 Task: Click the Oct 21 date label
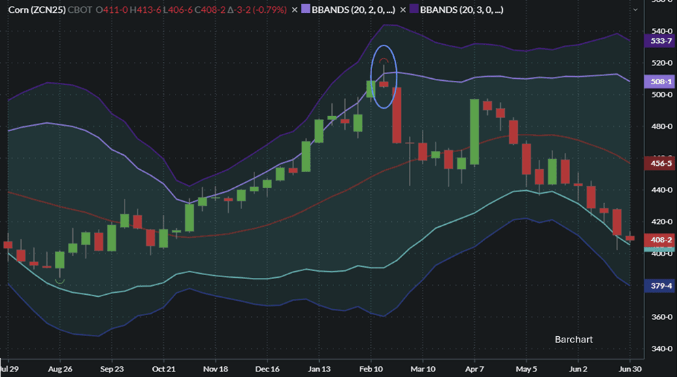164,370
